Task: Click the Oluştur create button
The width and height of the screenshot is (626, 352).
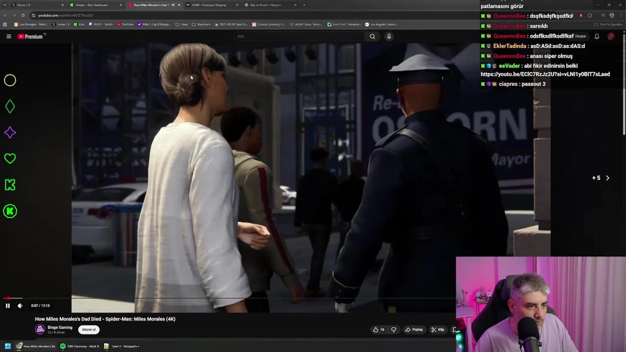Action: pos(580,36)
